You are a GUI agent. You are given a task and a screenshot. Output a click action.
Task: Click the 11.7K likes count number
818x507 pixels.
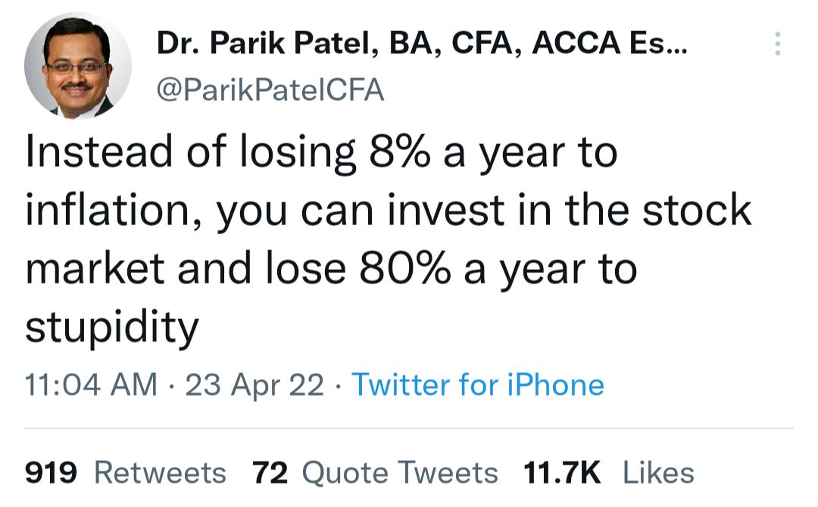pos(562,473)
